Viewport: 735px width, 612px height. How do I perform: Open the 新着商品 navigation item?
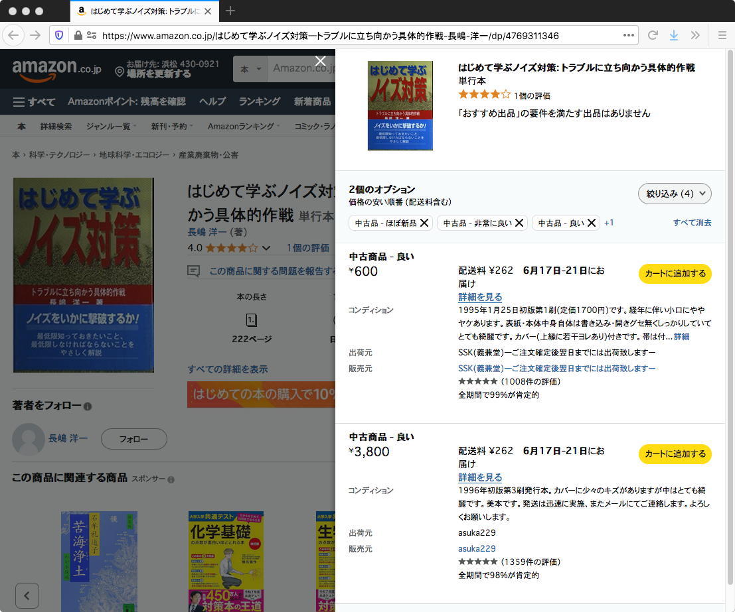click(x=312, y=101)
